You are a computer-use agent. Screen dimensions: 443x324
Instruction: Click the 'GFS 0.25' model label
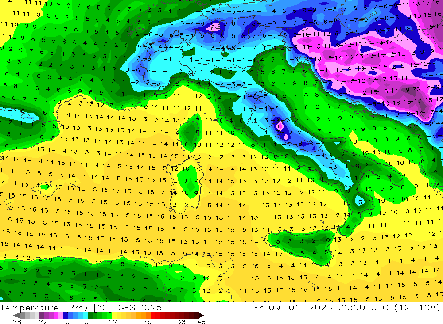click(140, 307)
